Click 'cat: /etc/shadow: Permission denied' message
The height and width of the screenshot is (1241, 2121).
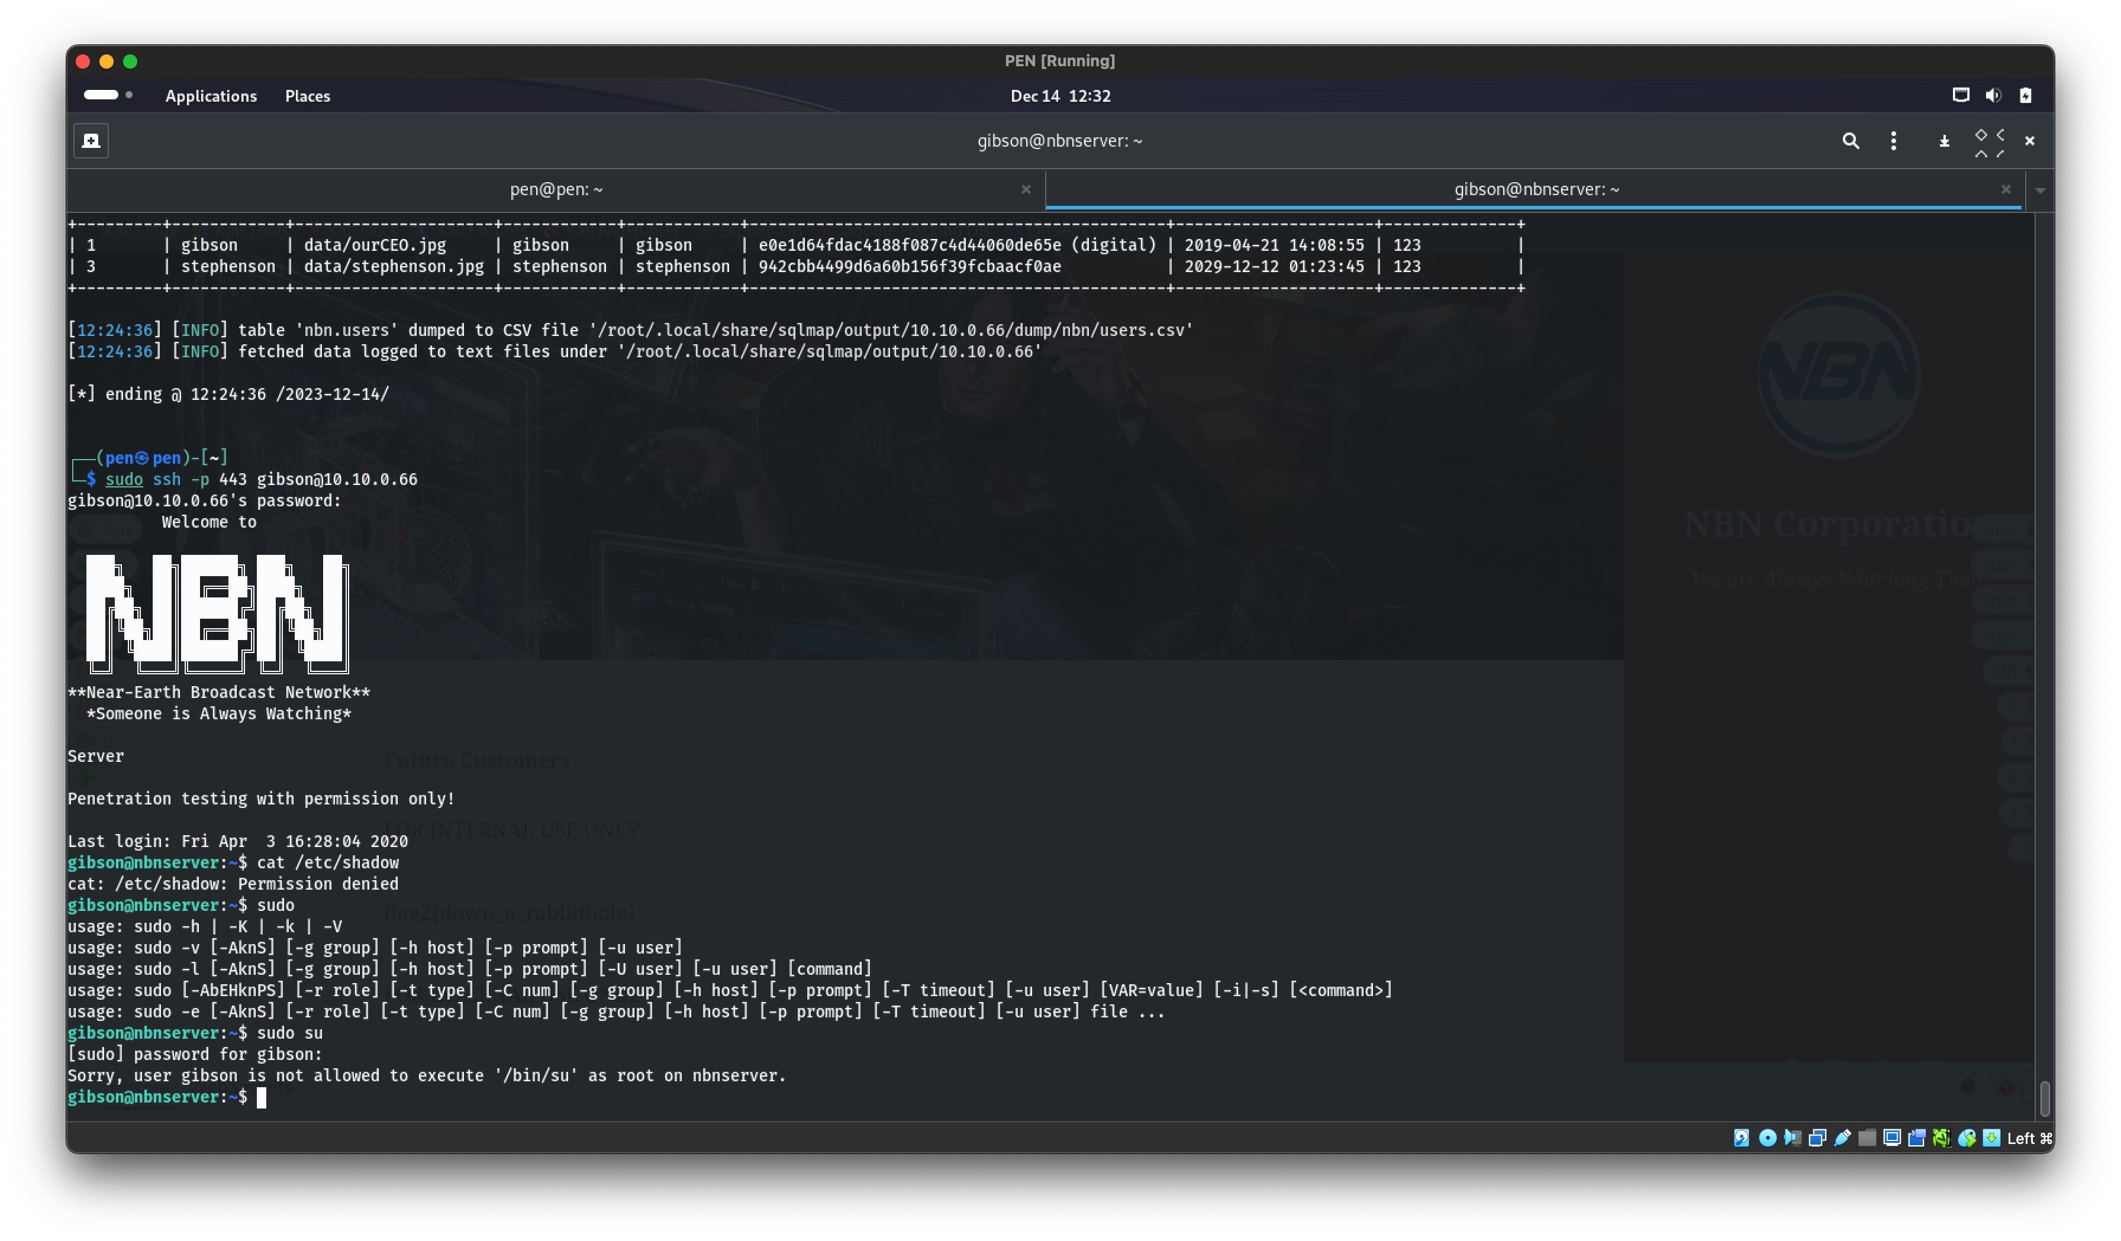click(x=233, y=883)
